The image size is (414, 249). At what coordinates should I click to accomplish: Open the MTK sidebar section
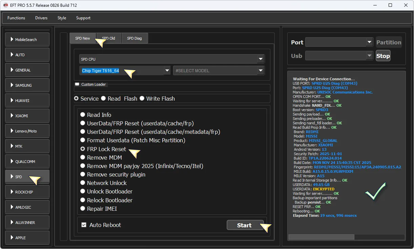27,146
